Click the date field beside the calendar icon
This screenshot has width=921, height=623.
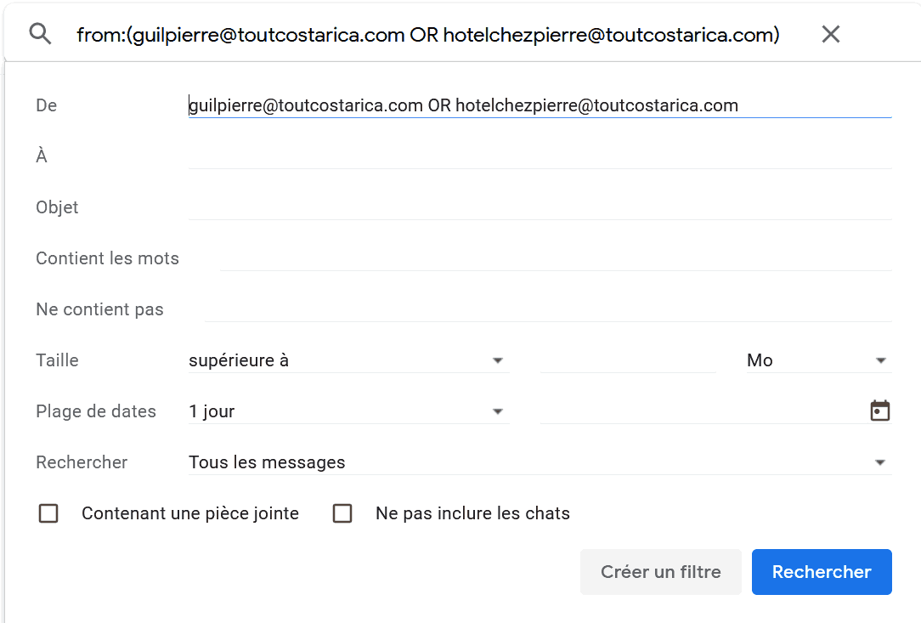(x=703, y=411)
